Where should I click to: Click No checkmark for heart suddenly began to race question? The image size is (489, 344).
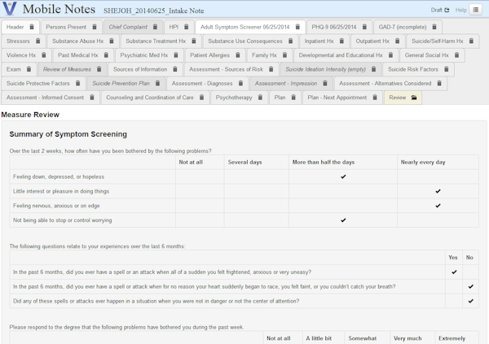(x=470, y=286)
